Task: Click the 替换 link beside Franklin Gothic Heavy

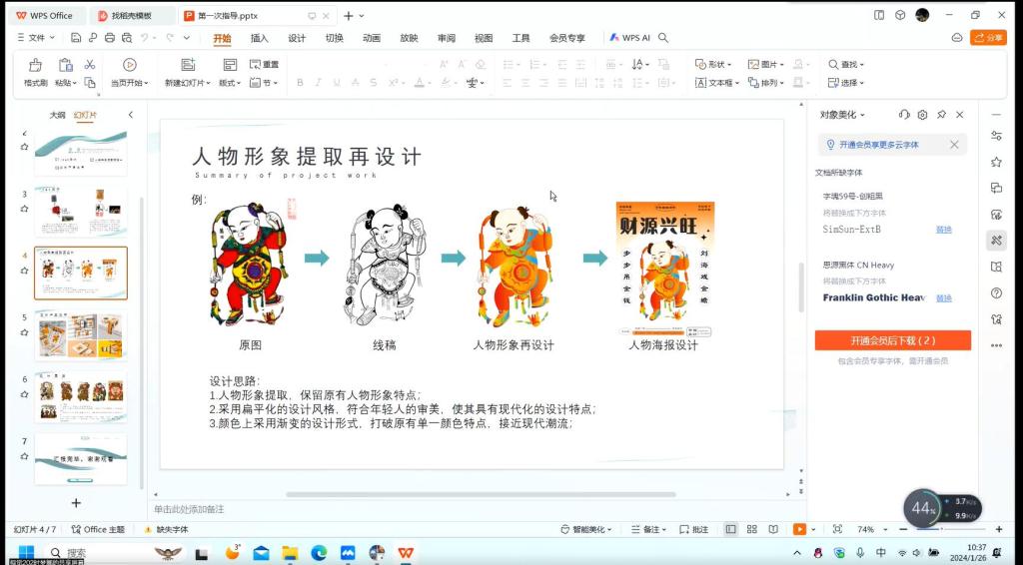Action: point(943,297)
